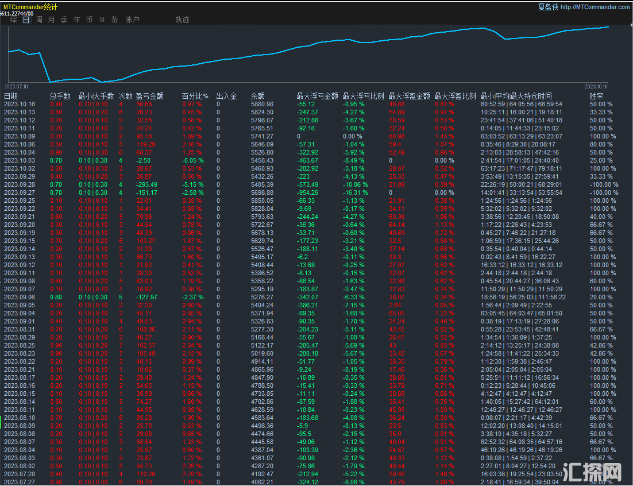
Task: Click the 2.70 % percentage cell
Action: (192, 474)
